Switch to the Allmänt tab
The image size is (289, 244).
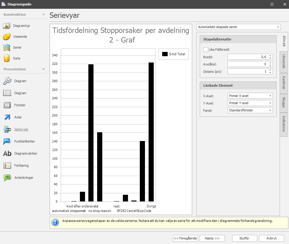(284, 41)
